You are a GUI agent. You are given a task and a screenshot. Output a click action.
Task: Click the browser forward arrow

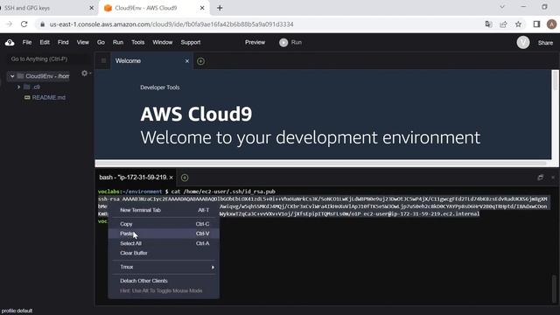coord(10,24)
